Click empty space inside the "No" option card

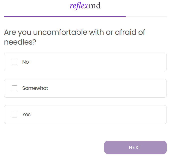pyautogui.click(x=100, y=62)
